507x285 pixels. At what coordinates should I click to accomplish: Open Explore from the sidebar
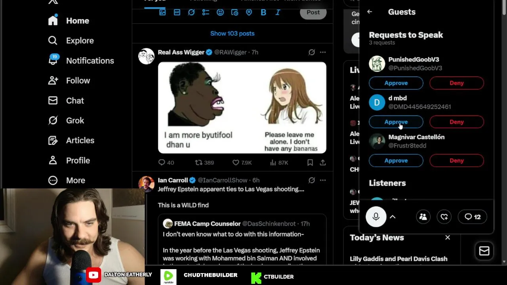[71, 40]
